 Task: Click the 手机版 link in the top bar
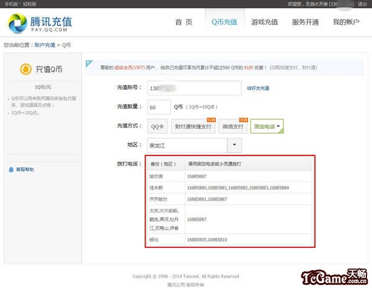pos(11,4)
